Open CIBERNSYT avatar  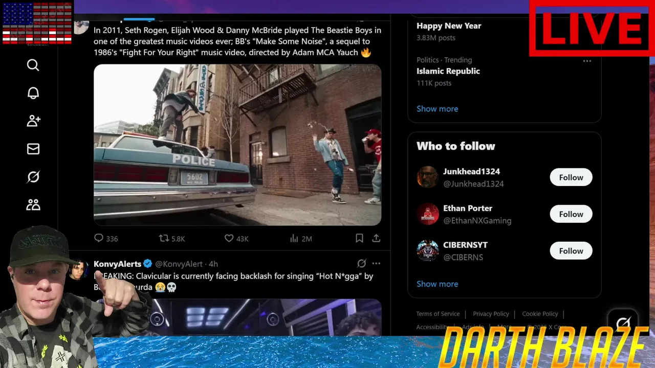427,251
